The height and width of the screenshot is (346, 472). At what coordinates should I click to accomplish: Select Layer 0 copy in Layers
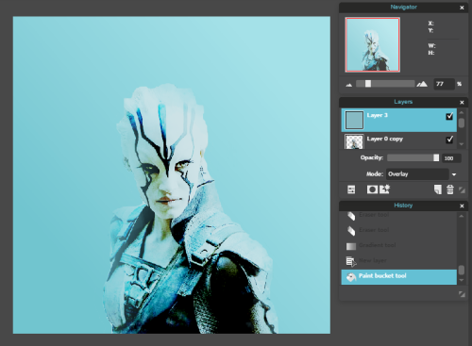pyautogui.click(x=398, y=140)
